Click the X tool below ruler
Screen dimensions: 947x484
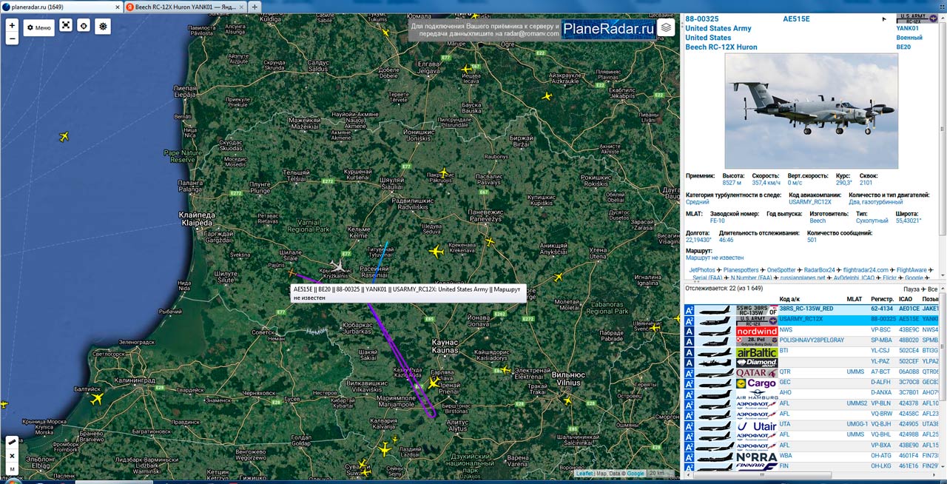pos(12,456)
